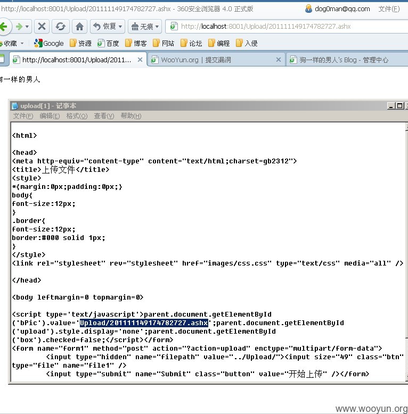Stop loading with the X button
The image size is (408, 414).
click(42, 27)
